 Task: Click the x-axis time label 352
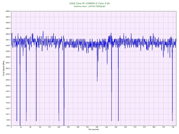click(x=87, y=127)
